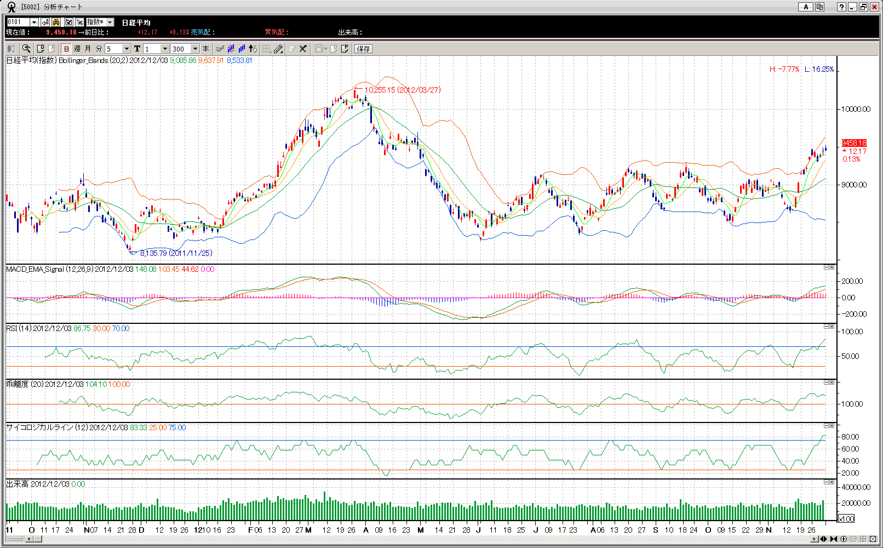
Task: Click the binoculars search icon
Action: pos(56,22)
